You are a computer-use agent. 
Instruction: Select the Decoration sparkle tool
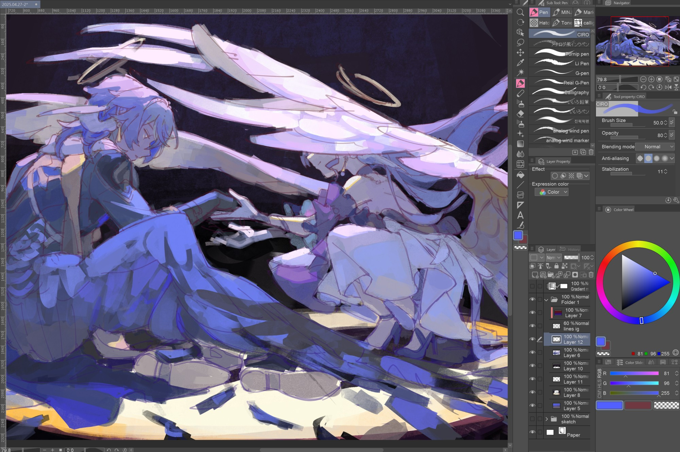(520, 134)
